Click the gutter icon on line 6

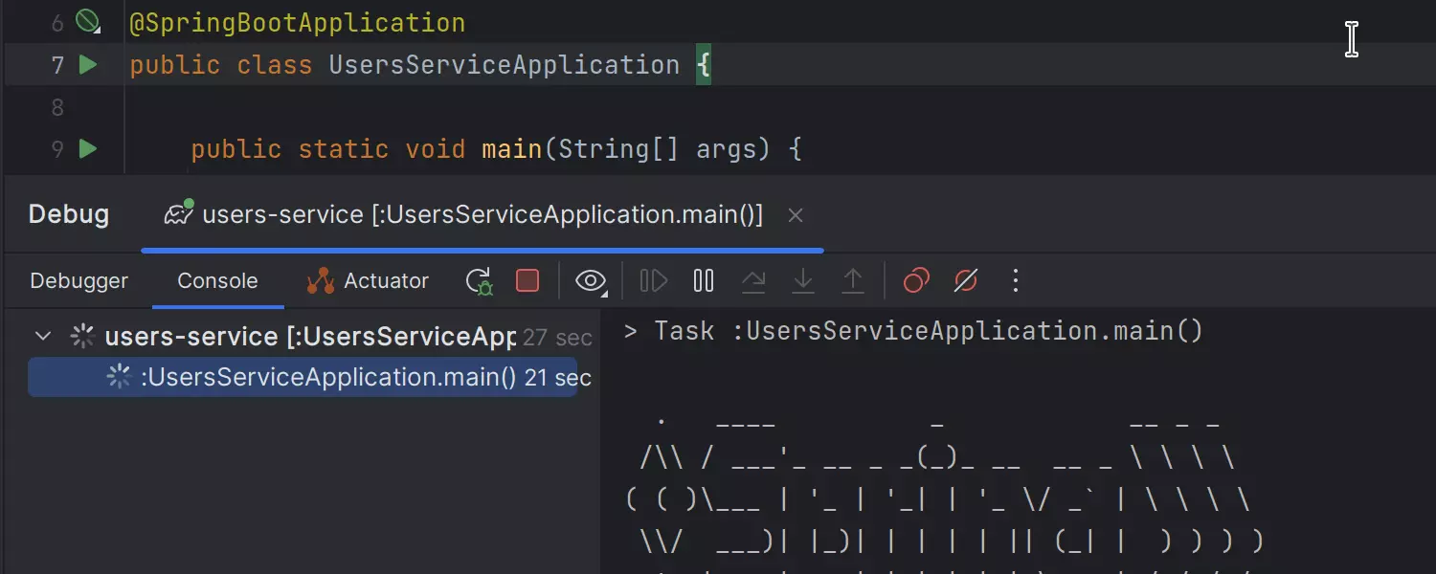tap(88, 21)
